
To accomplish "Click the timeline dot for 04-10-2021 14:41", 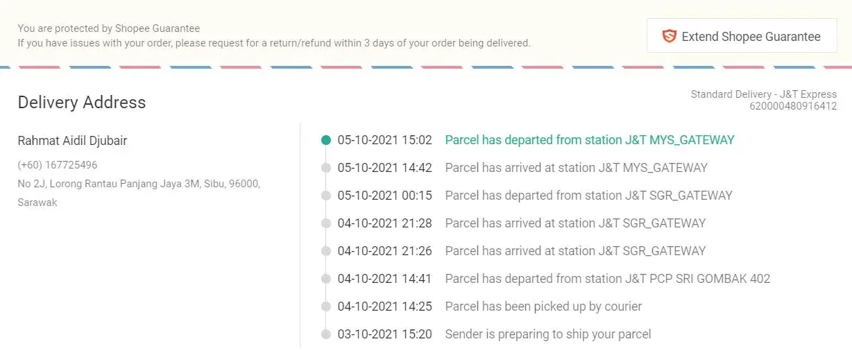I will [326, 279].
